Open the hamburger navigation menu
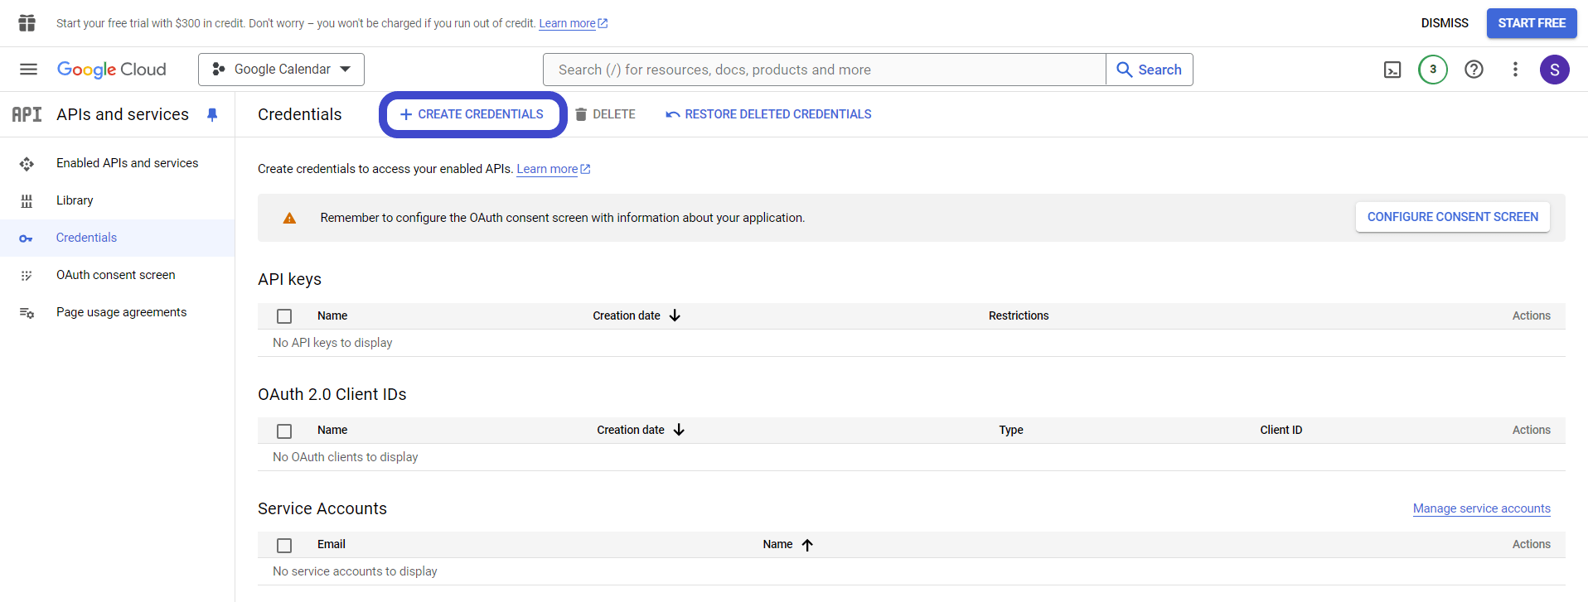Viewport: 1588px width, 602px height. (28, 70)
